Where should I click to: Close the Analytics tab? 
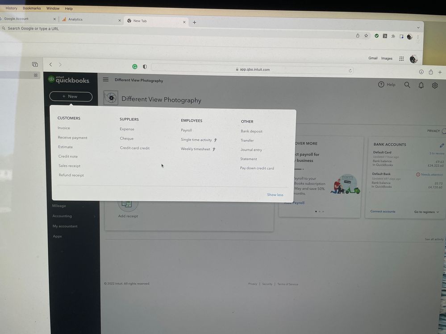120,21
